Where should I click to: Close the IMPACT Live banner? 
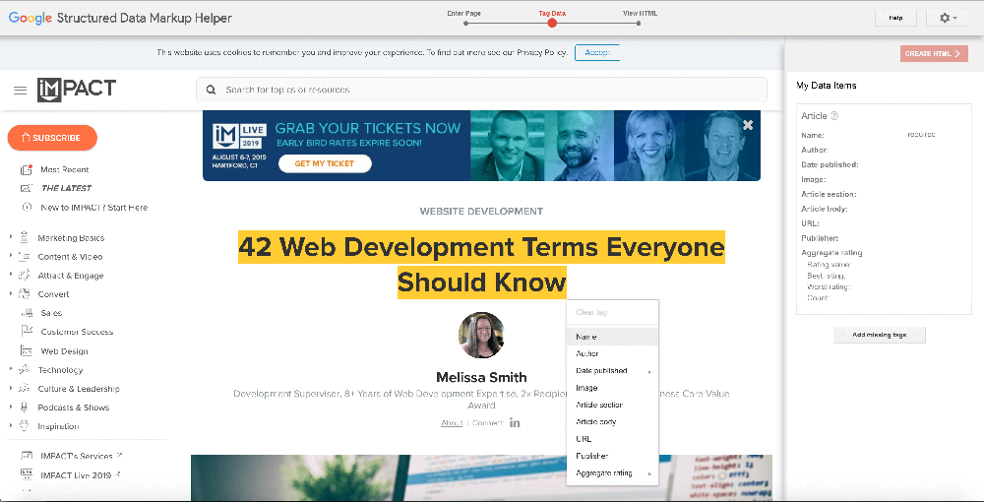point(748,125)
